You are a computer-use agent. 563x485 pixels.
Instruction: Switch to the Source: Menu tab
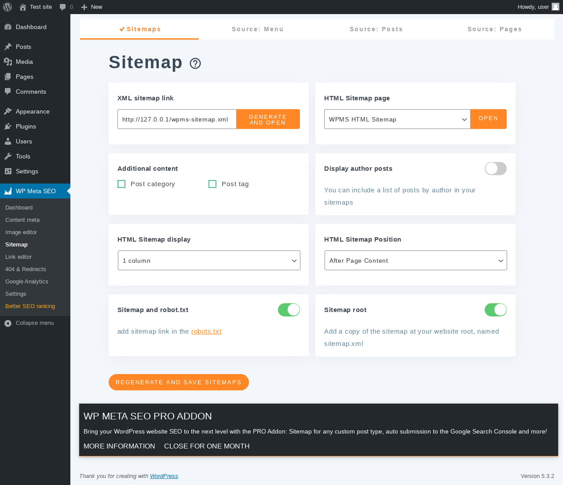[x=258, y=29]
